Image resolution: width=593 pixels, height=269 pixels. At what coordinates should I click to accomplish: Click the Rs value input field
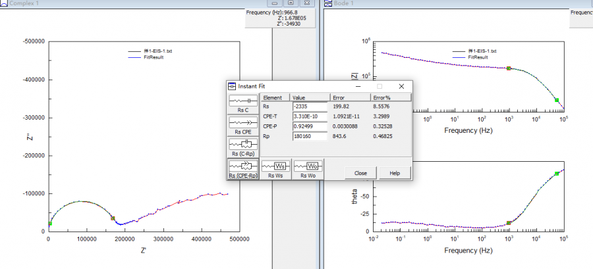tap(309, 106)
